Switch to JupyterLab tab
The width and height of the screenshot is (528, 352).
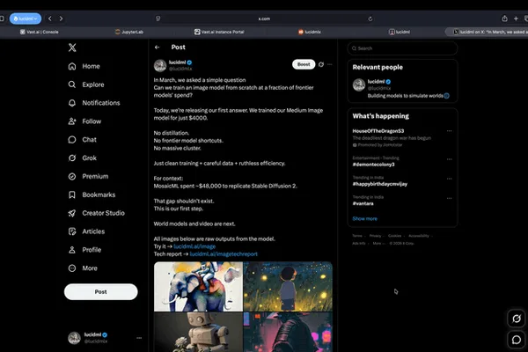[129, 32]
